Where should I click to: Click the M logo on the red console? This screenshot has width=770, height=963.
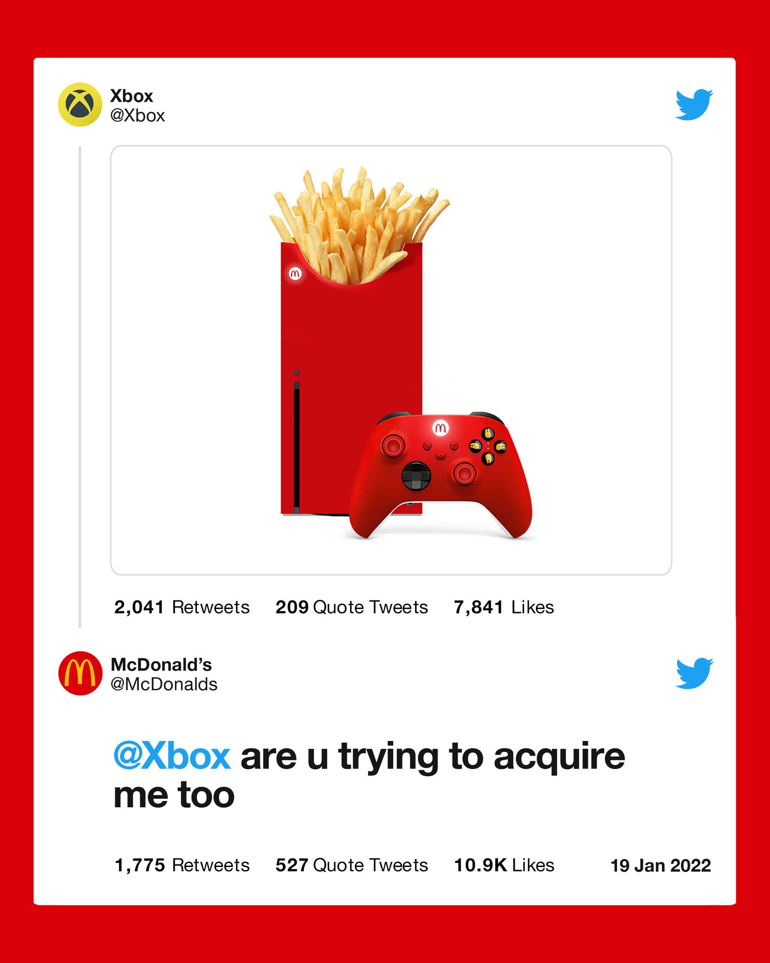click(295, 273)
